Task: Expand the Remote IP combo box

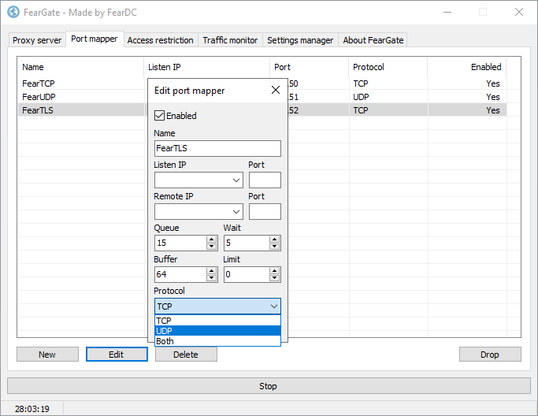Action: (236, 212)
